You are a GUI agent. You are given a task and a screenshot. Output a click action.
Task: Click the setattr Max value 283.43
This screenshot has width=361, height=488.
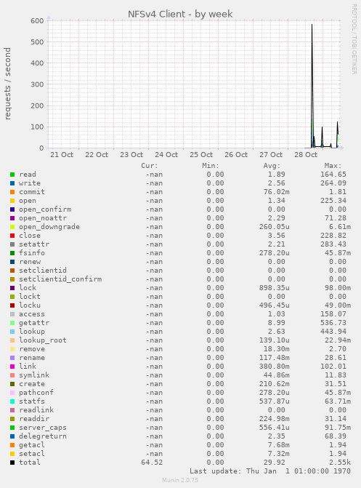pos(333,244)
